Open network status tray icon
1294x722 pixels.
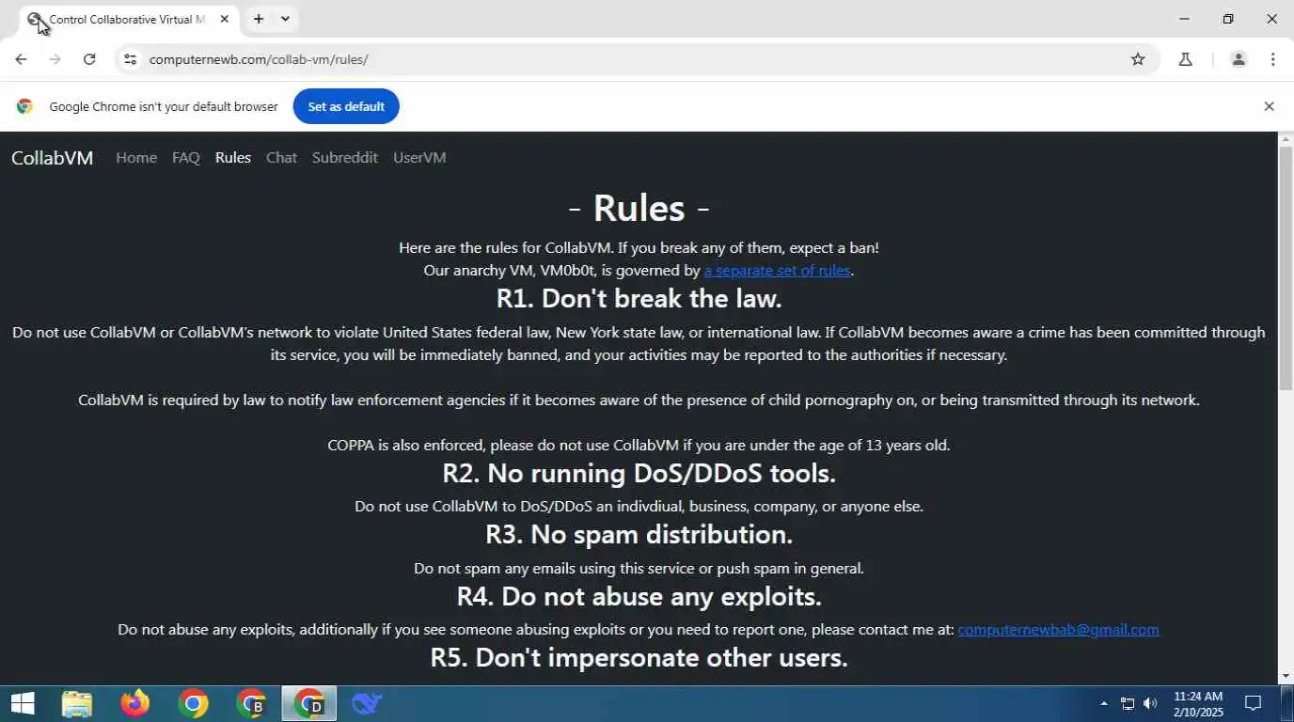point(1127,703)
